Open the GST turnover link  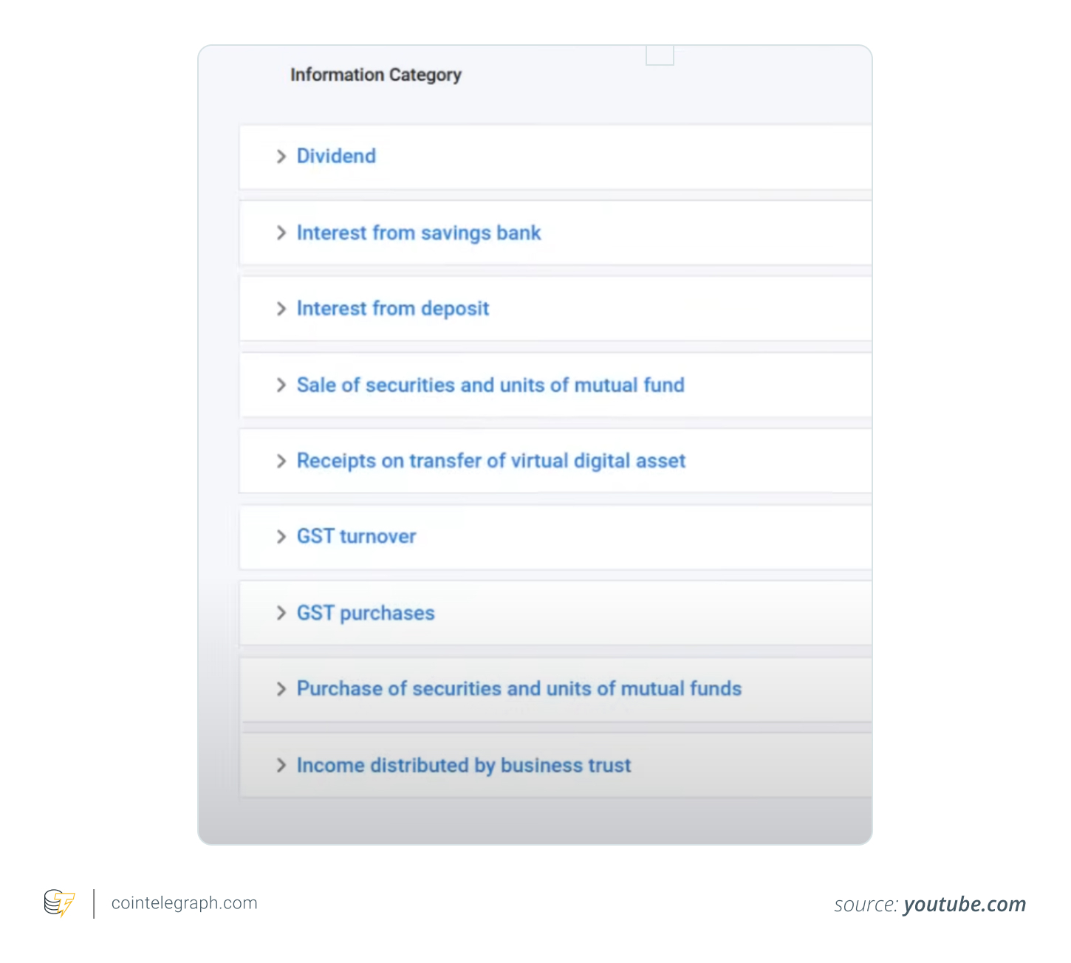tap(356, 536)
